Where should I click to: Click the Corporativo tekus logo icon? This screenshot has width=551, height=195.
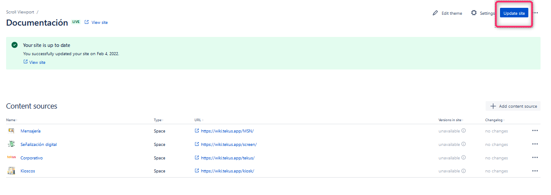pos(11,158)
